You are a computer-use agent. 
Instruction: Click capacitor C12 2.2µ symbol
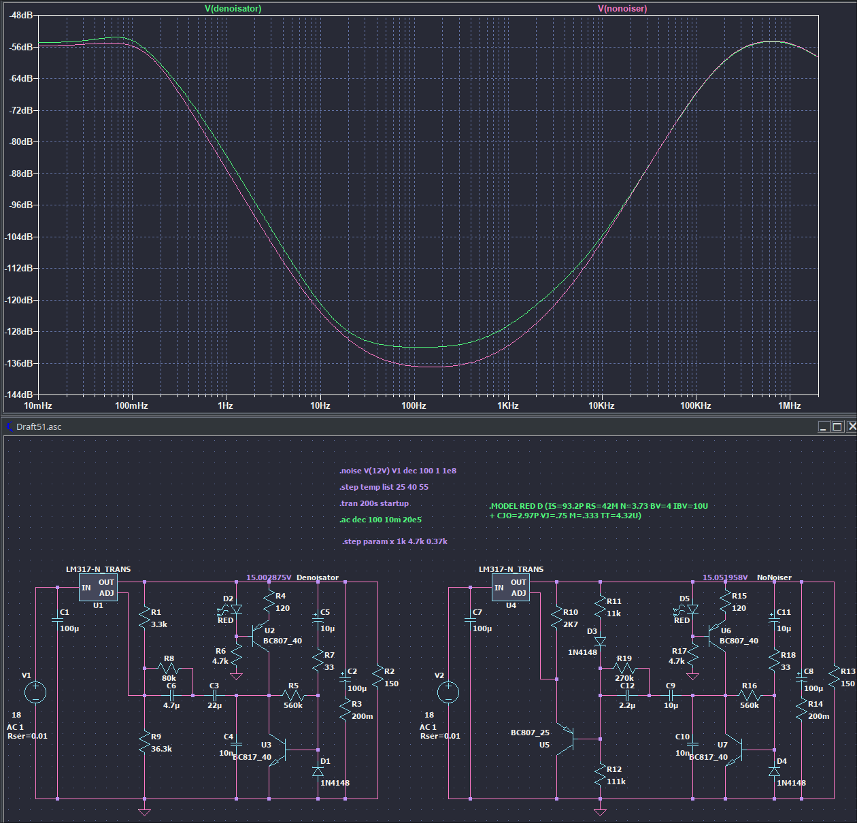[628, 695]
